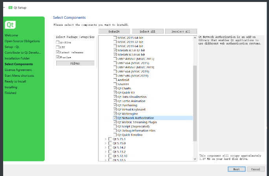Click the scroll up arrow of component list
269x176 pixels.
click(x=195, y=38)
